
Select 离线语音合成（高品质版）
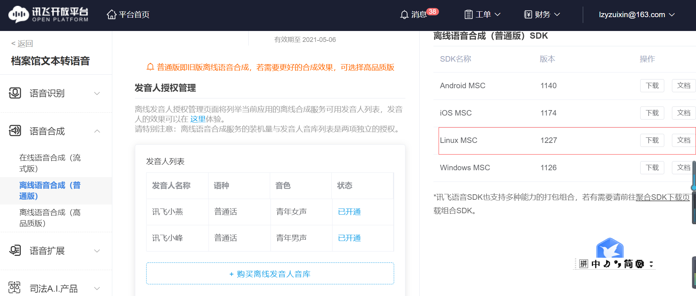click(50, 218)
